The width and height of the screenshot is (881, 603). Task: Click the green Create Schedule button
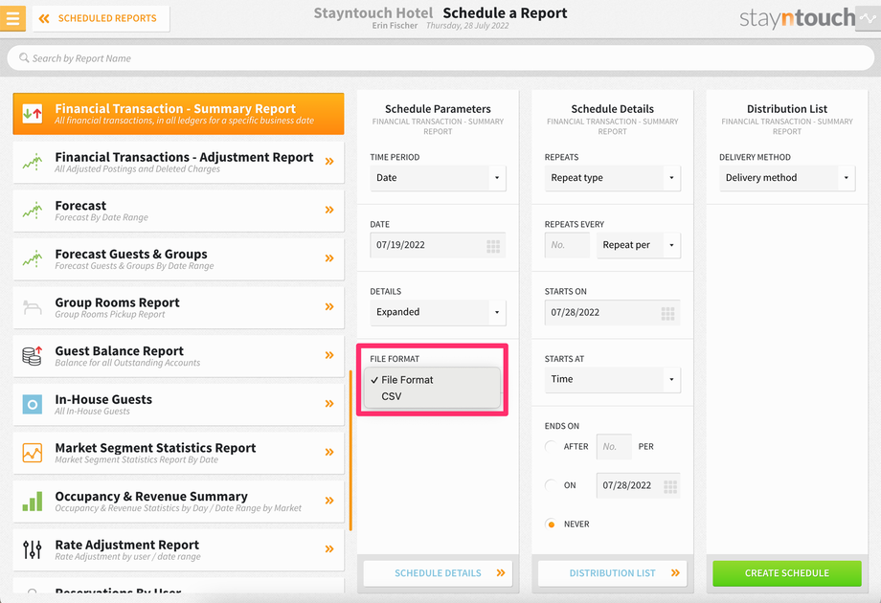[x=787, y=573]
